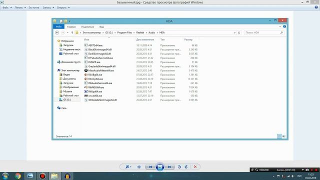The height and width of the screenshot is (180, 320).
Task: Refresh the HDA folder view
Action: pos(239,32)
